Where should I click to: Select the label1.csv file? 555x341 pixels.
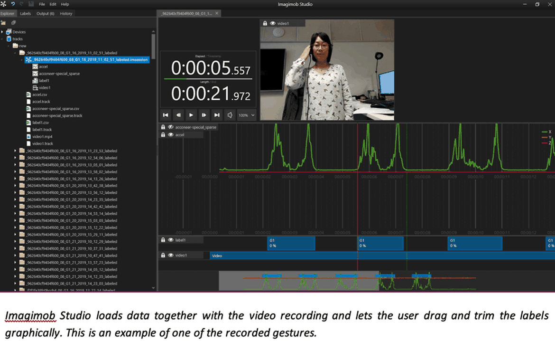pyautogui.click(x=40, y=123)
